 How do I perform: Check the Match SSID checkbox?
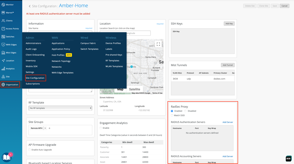(172, 115)
